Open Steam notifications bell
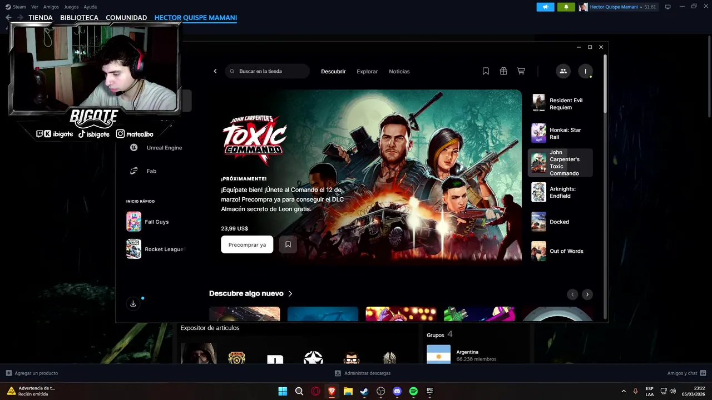This screenshot has height=400, width=712. (566, 7)
